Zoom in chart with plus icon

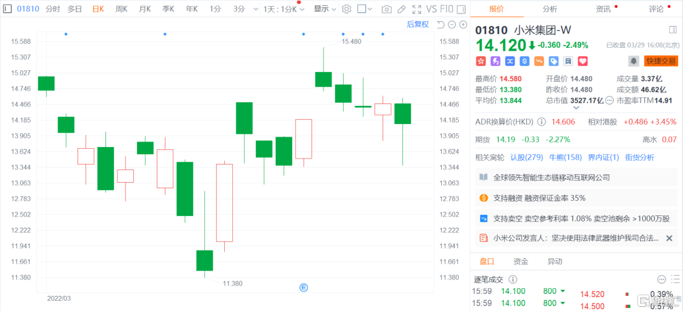(x=463, y=25)
